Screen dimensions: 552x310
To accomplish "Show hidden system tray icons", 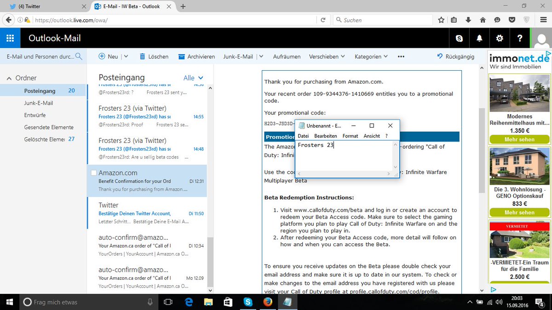I will [x=469, y=302].
